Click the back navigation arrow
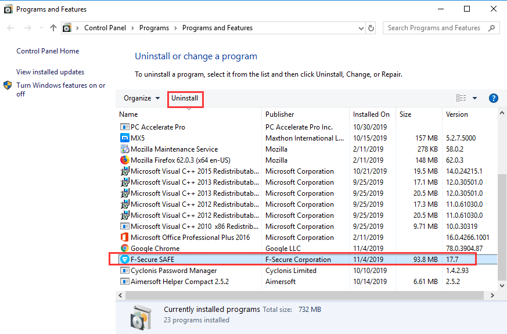507x334 pixels. (x=10, y=28)
